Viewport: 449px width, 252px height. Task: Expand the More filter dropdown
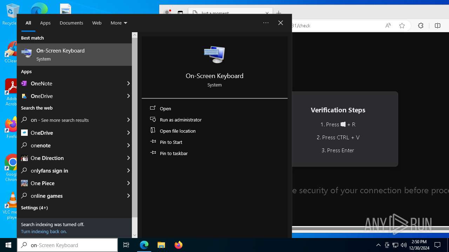pyautogui.click(x=119, y=23)
